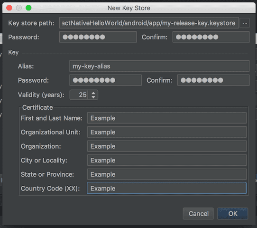Decrease validity years with down arrow
257x228 pixels.
pos(93,97)
